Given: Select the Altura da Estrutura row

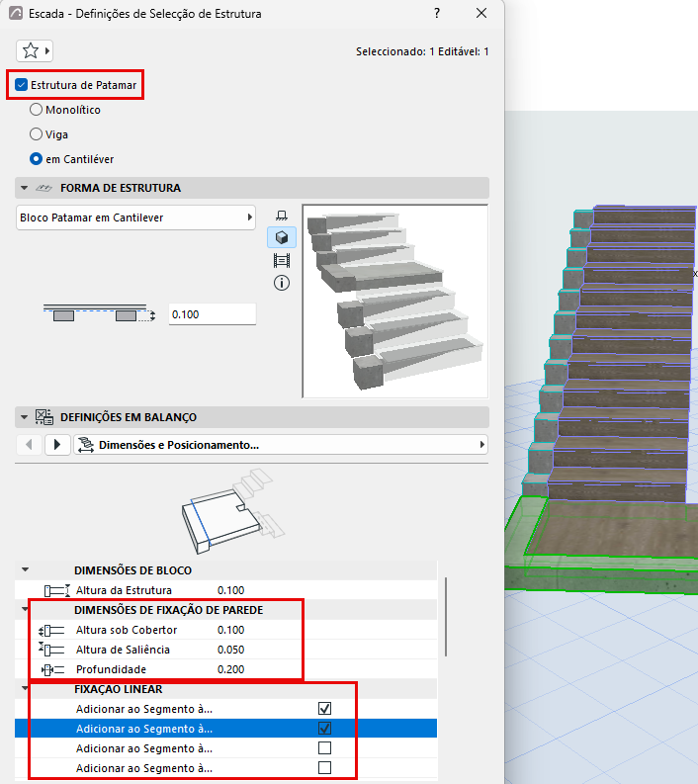Looking at the screenshot, I should pyautogui.click(x=226, y=590).
